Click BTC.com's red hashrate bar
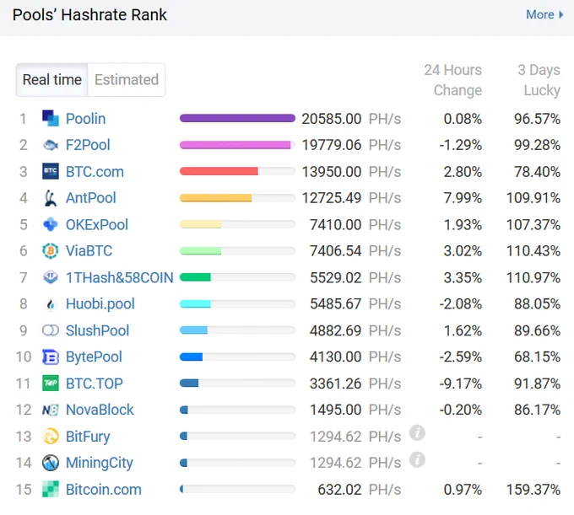 click(219, 171)
